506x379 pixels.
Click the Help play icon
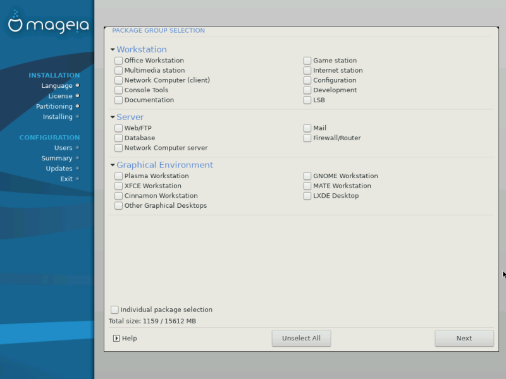pos(116,338)
